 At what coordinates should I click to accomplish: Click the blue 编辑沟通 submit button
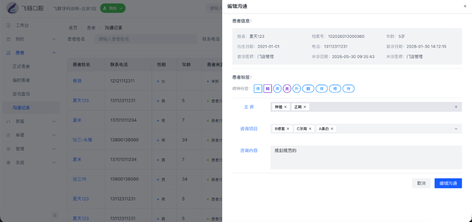[x=448, y=183]
